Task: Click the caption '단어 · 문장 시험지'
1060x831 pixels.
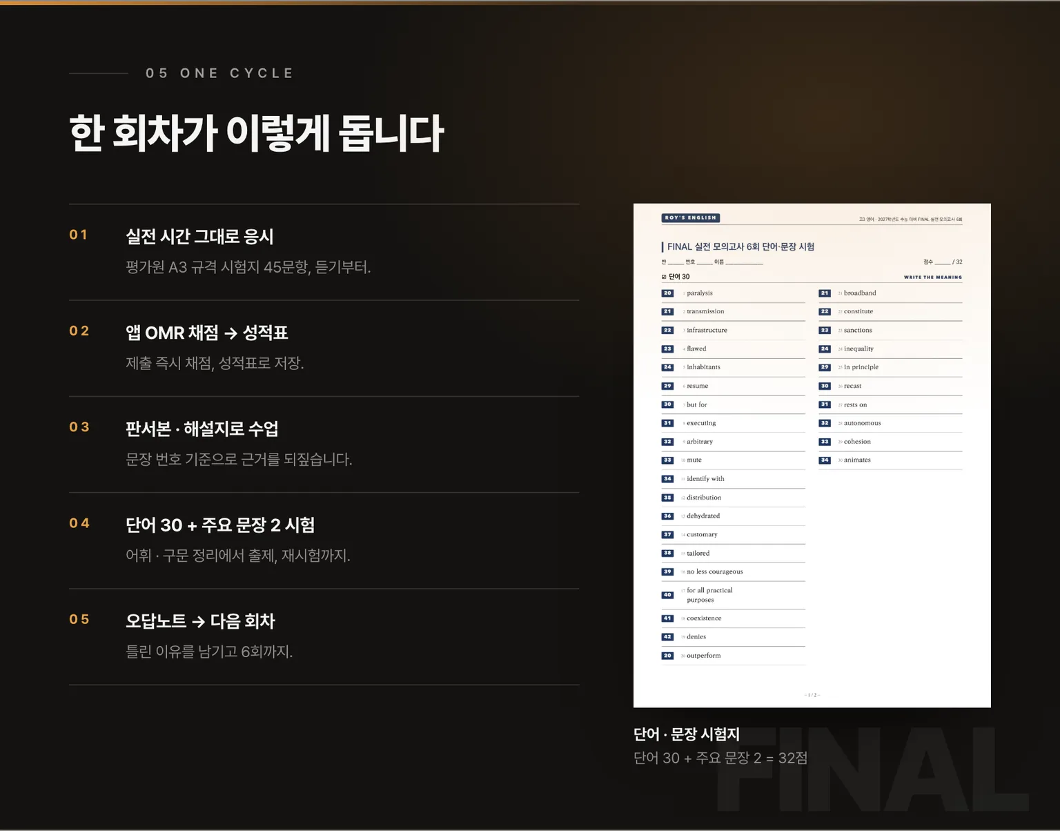Action: (x=687, y=734)
